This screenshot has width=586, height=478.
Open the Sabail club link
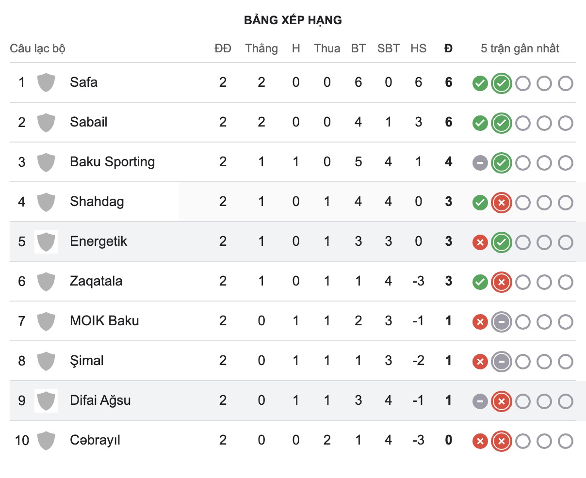88,122
